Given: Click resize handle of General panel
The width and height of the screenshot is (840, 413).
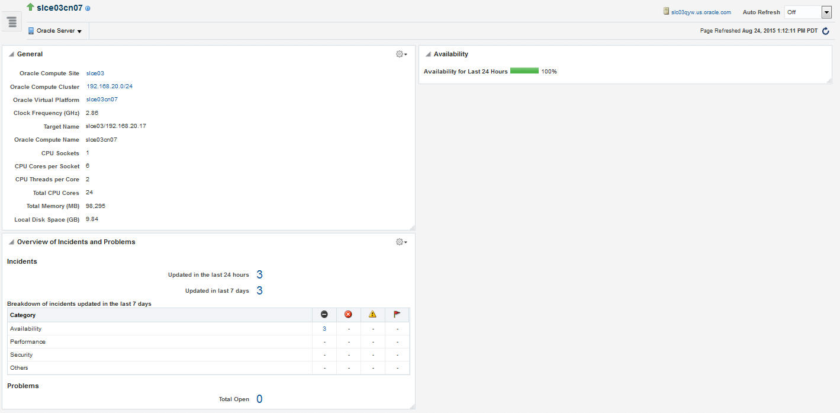Looking at the screenshot, I should [x=412, y=227].
